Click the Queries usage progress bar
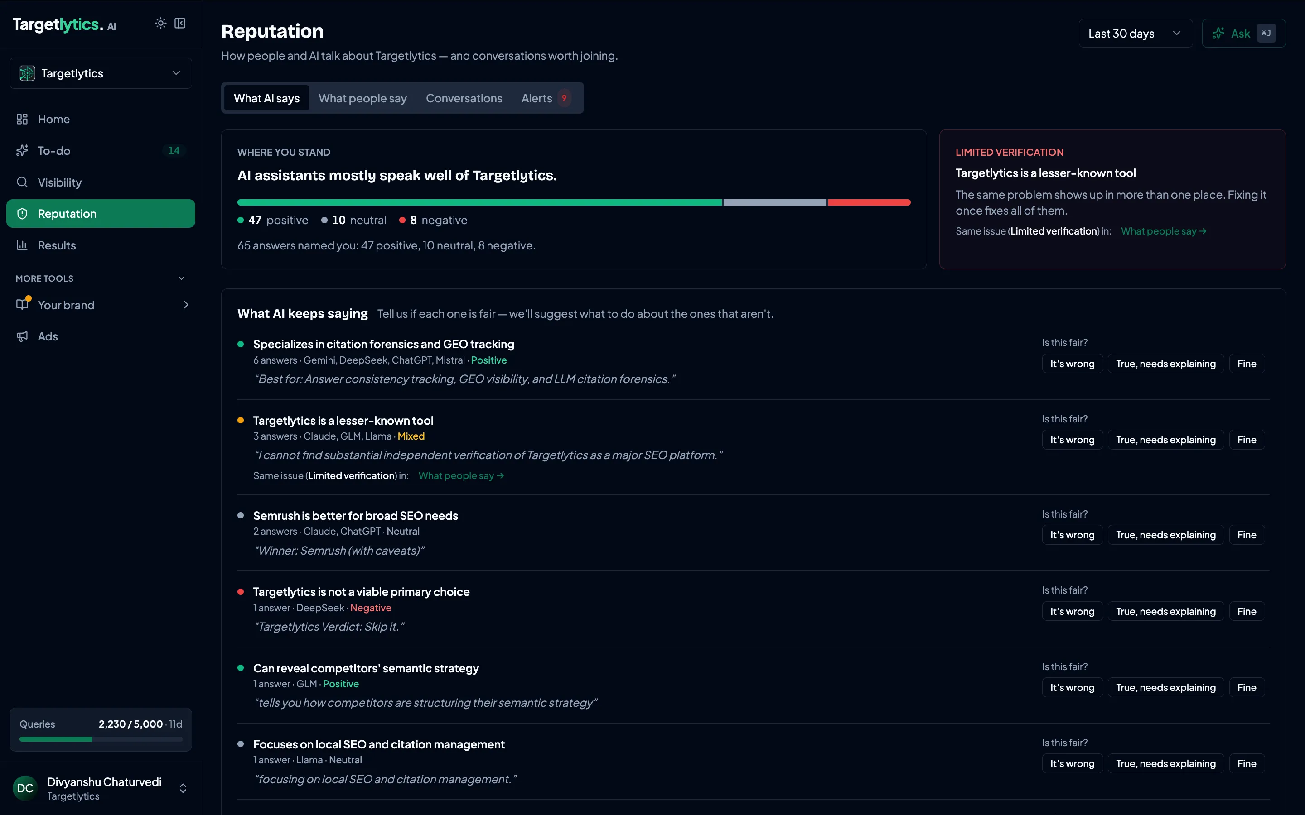The width and height of the screenshot is (1305, 815). tap(101, 739)
